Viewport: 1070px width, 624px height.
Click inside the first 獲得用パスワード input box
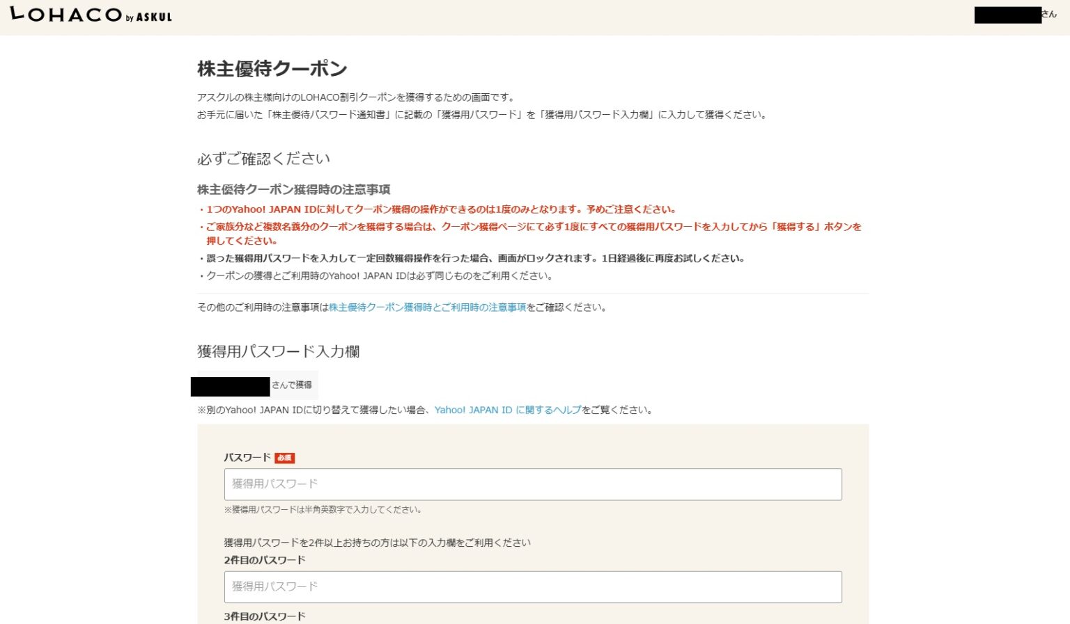point(532,483)
